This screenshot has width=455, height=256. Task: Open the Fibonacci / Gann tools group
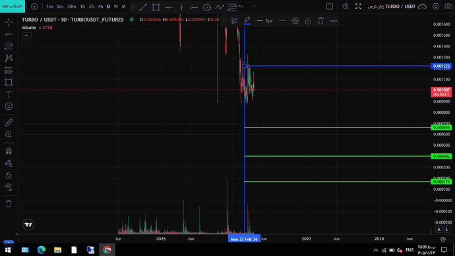tap(9, 46)
